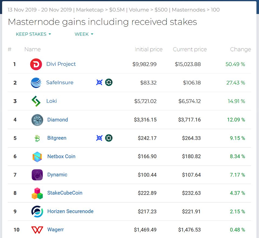This screenshot has width=259, height=238.
Task: Click the Netbox Coin cube logo
Action: tap(37, 157)
